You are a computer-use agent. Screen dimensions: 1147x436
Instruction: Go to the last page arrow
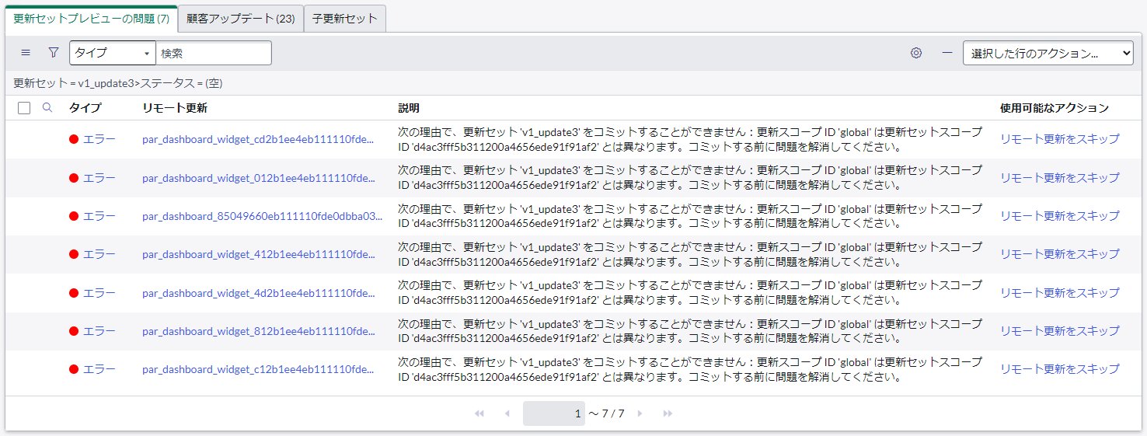click(668, 413)
